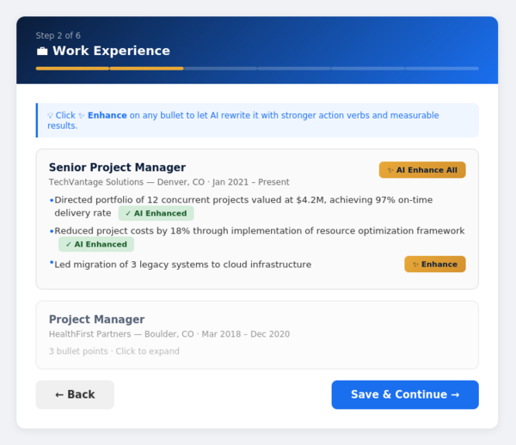516x445 pixels.
Task: Toggle AI Enhanced badge on portfolio bullet
Action: pos(156,213)
